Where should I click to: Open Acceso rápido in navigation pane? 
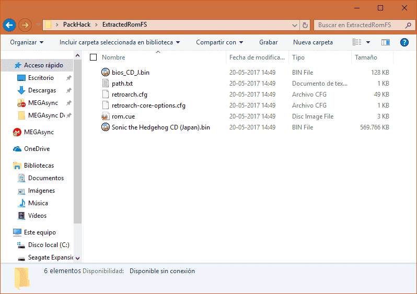pyautogui.click(x=43, y=65)
